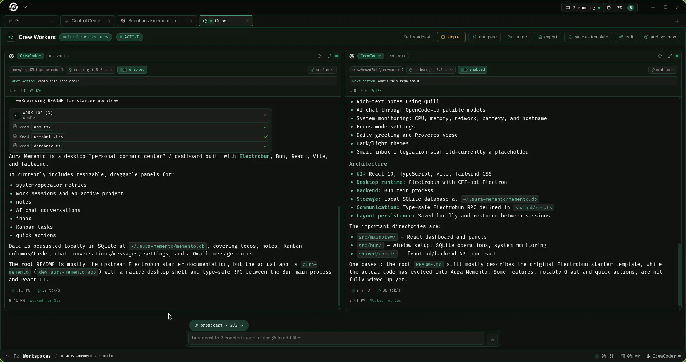Close the Git tab
The image size is (686, 362).
[53, 21]
